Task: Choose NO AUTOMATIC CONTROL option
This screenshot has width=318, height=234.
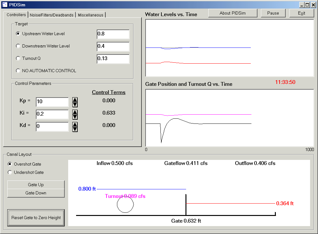Action: click(x=18, y=71)
